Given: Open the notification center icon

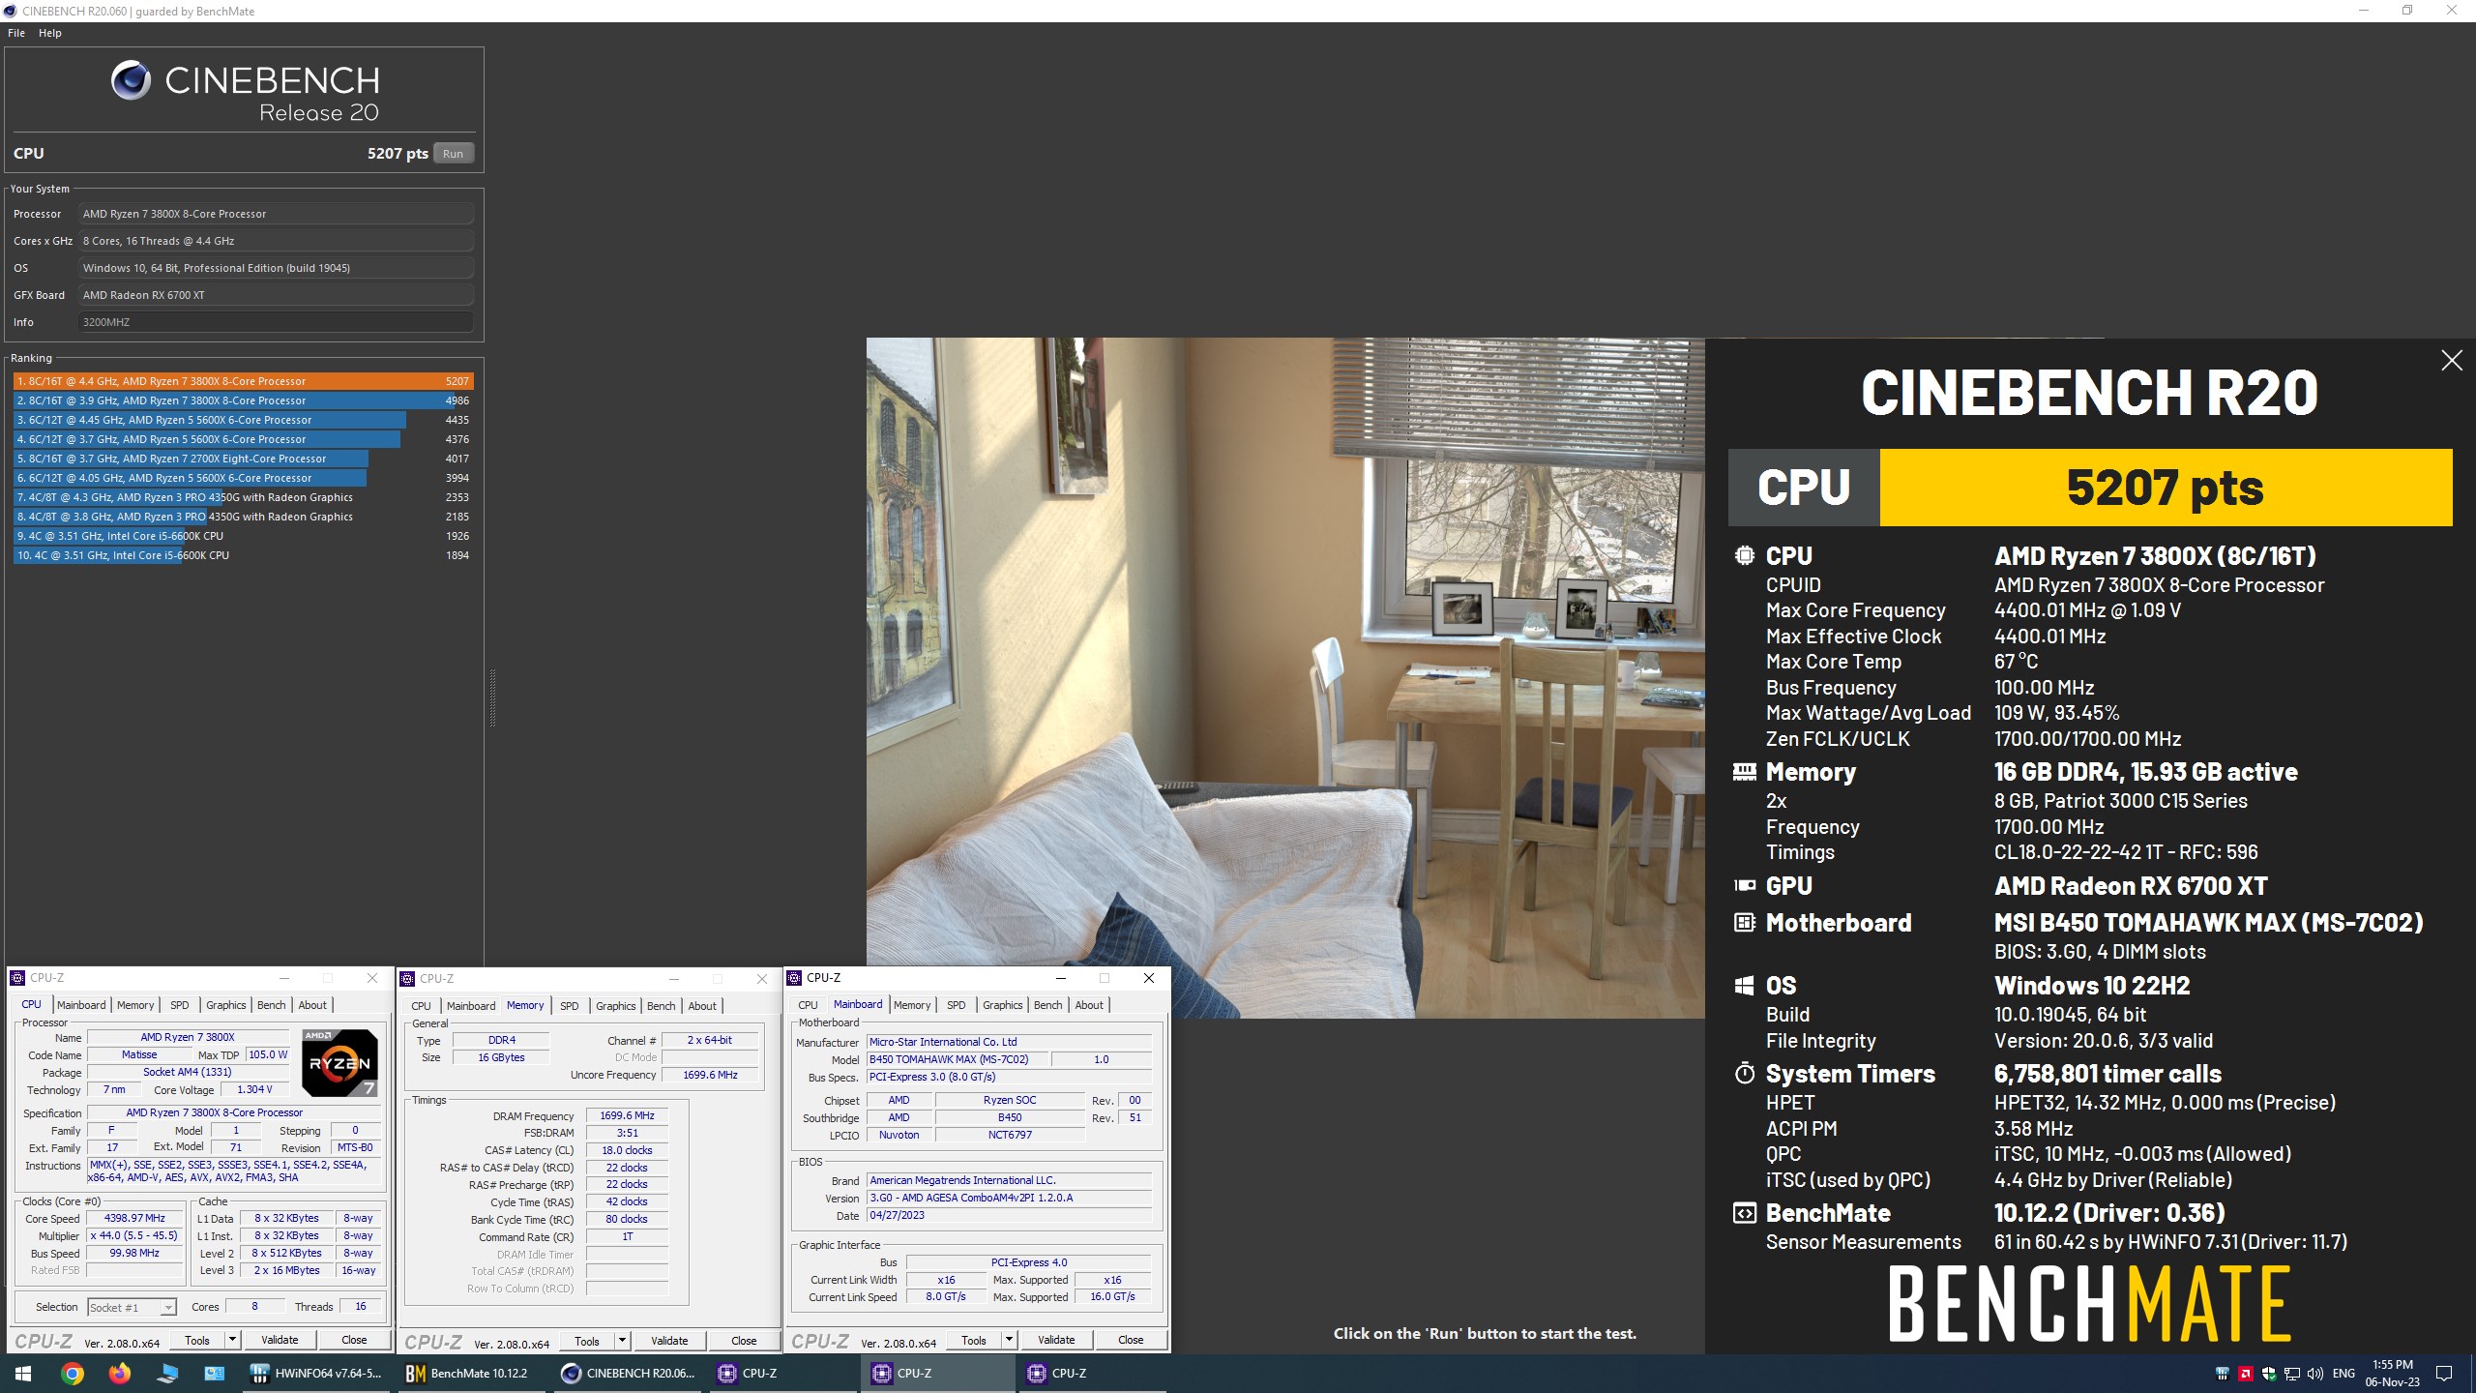Looking at the screenshot, I should [x=2444, y=1374].
